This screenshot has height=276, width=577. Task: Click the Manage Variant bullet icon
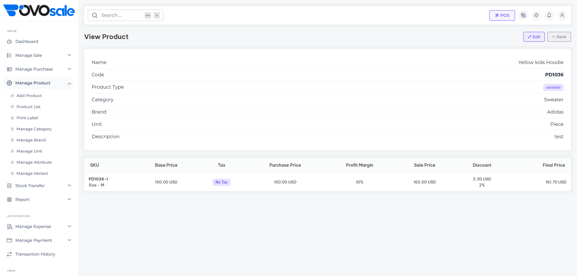[12, 174]
